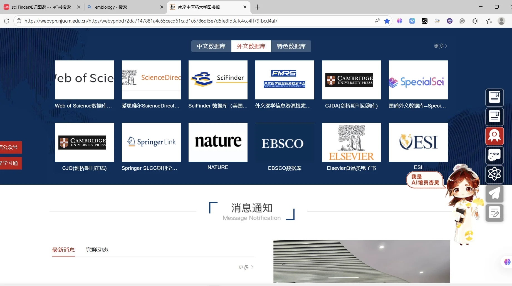This screenshot has width=512, height=286.
Task: Reload the current page
Action: (x=7, y=21)
